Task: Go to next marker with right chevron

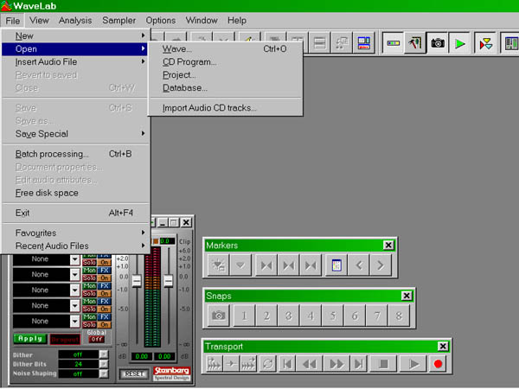Action: [x=381, y=265]
